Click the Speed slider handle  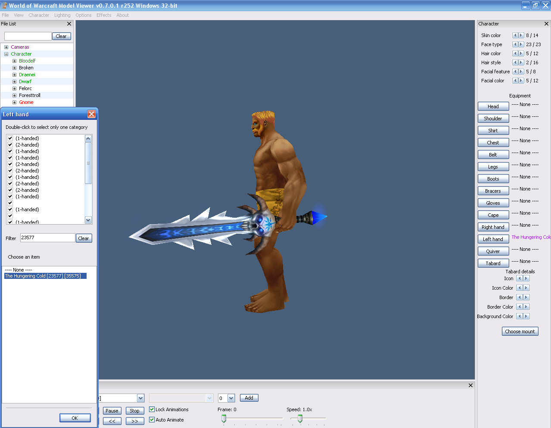point(300,419)
